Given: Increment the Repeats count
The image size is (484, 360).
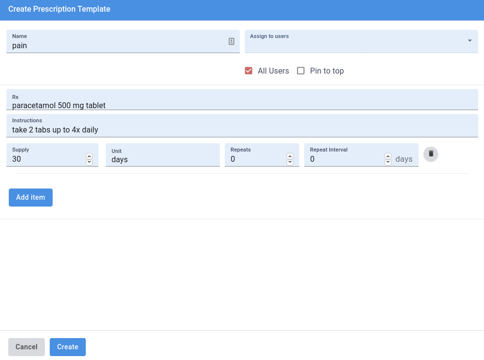Looking at the screenshot, I should pyautogui.click(x=290, y=156).
